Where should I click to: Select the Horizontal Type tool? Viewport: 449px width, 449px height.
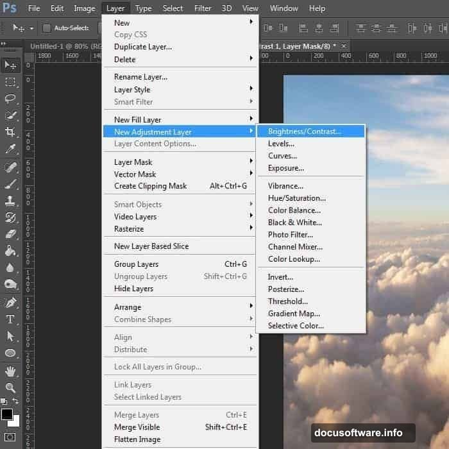coord(10,319)
